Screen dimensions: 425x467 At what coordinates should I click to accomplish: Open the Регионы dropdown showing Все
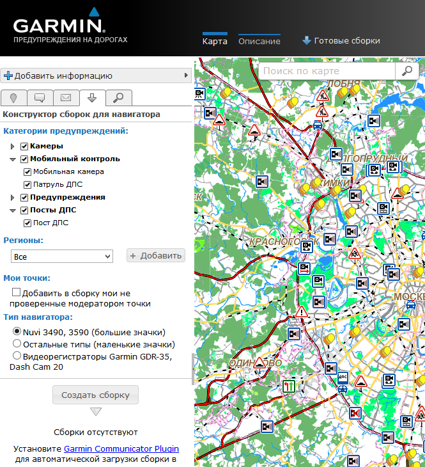click(x=62, y=257)
